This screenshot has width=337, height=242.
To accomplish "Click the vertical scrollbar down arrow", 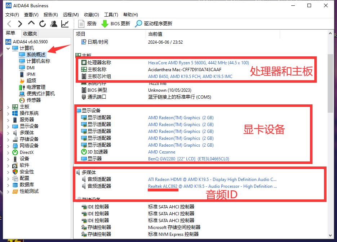I will point(330,235).
